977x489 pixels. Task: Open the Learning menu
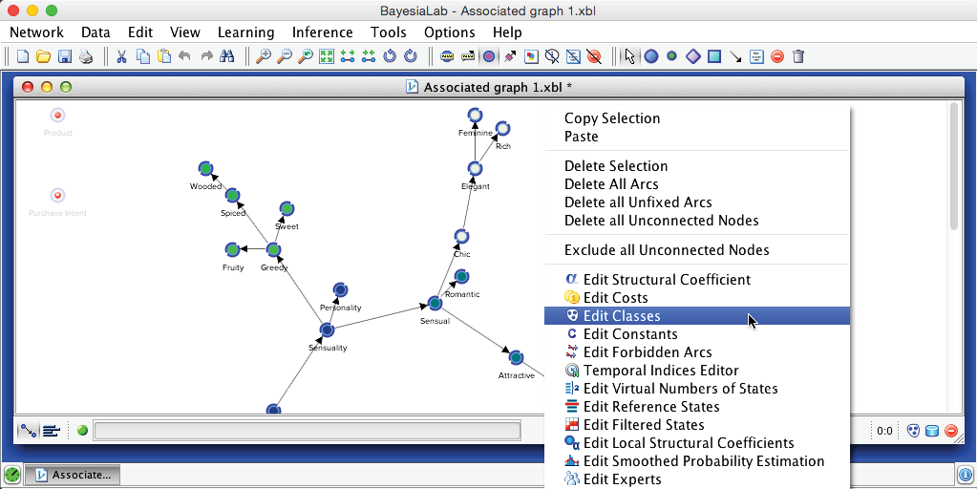(245, 32)
